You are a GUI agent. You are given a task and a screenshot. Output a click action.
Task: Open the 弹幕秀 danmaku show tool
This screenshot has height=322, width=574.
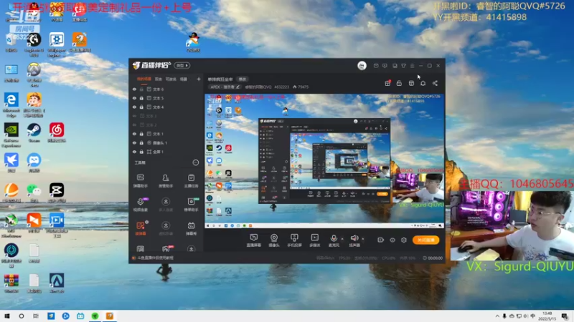(x=191, y=228)
